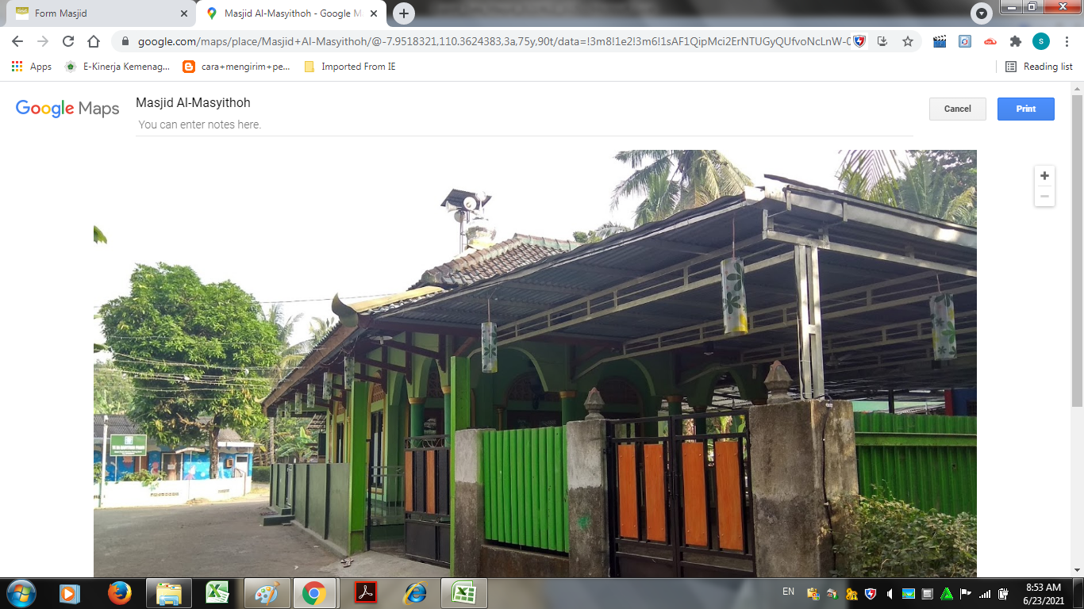1084x609 pixels.
Task: Open the clapperboard video extension
Action: 940,41
